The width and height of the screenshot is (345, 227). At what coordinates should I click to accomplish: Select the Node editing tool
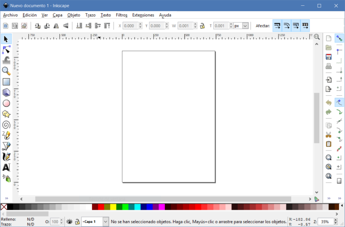pos(6,50)
